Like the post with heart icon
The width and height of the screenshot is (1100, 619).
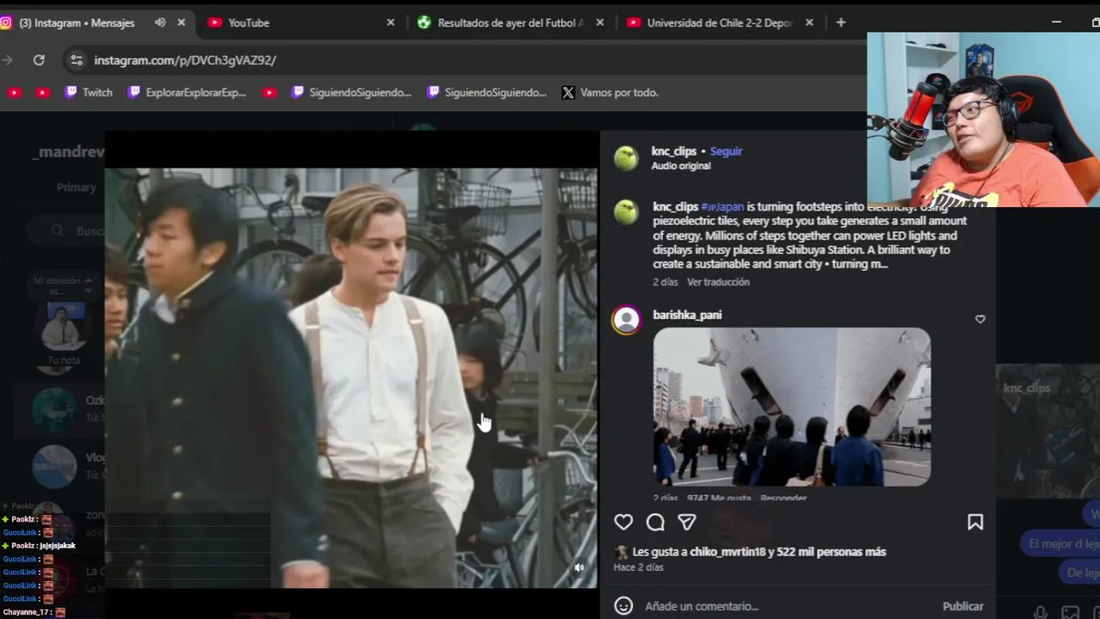click(x=623, y=522)
